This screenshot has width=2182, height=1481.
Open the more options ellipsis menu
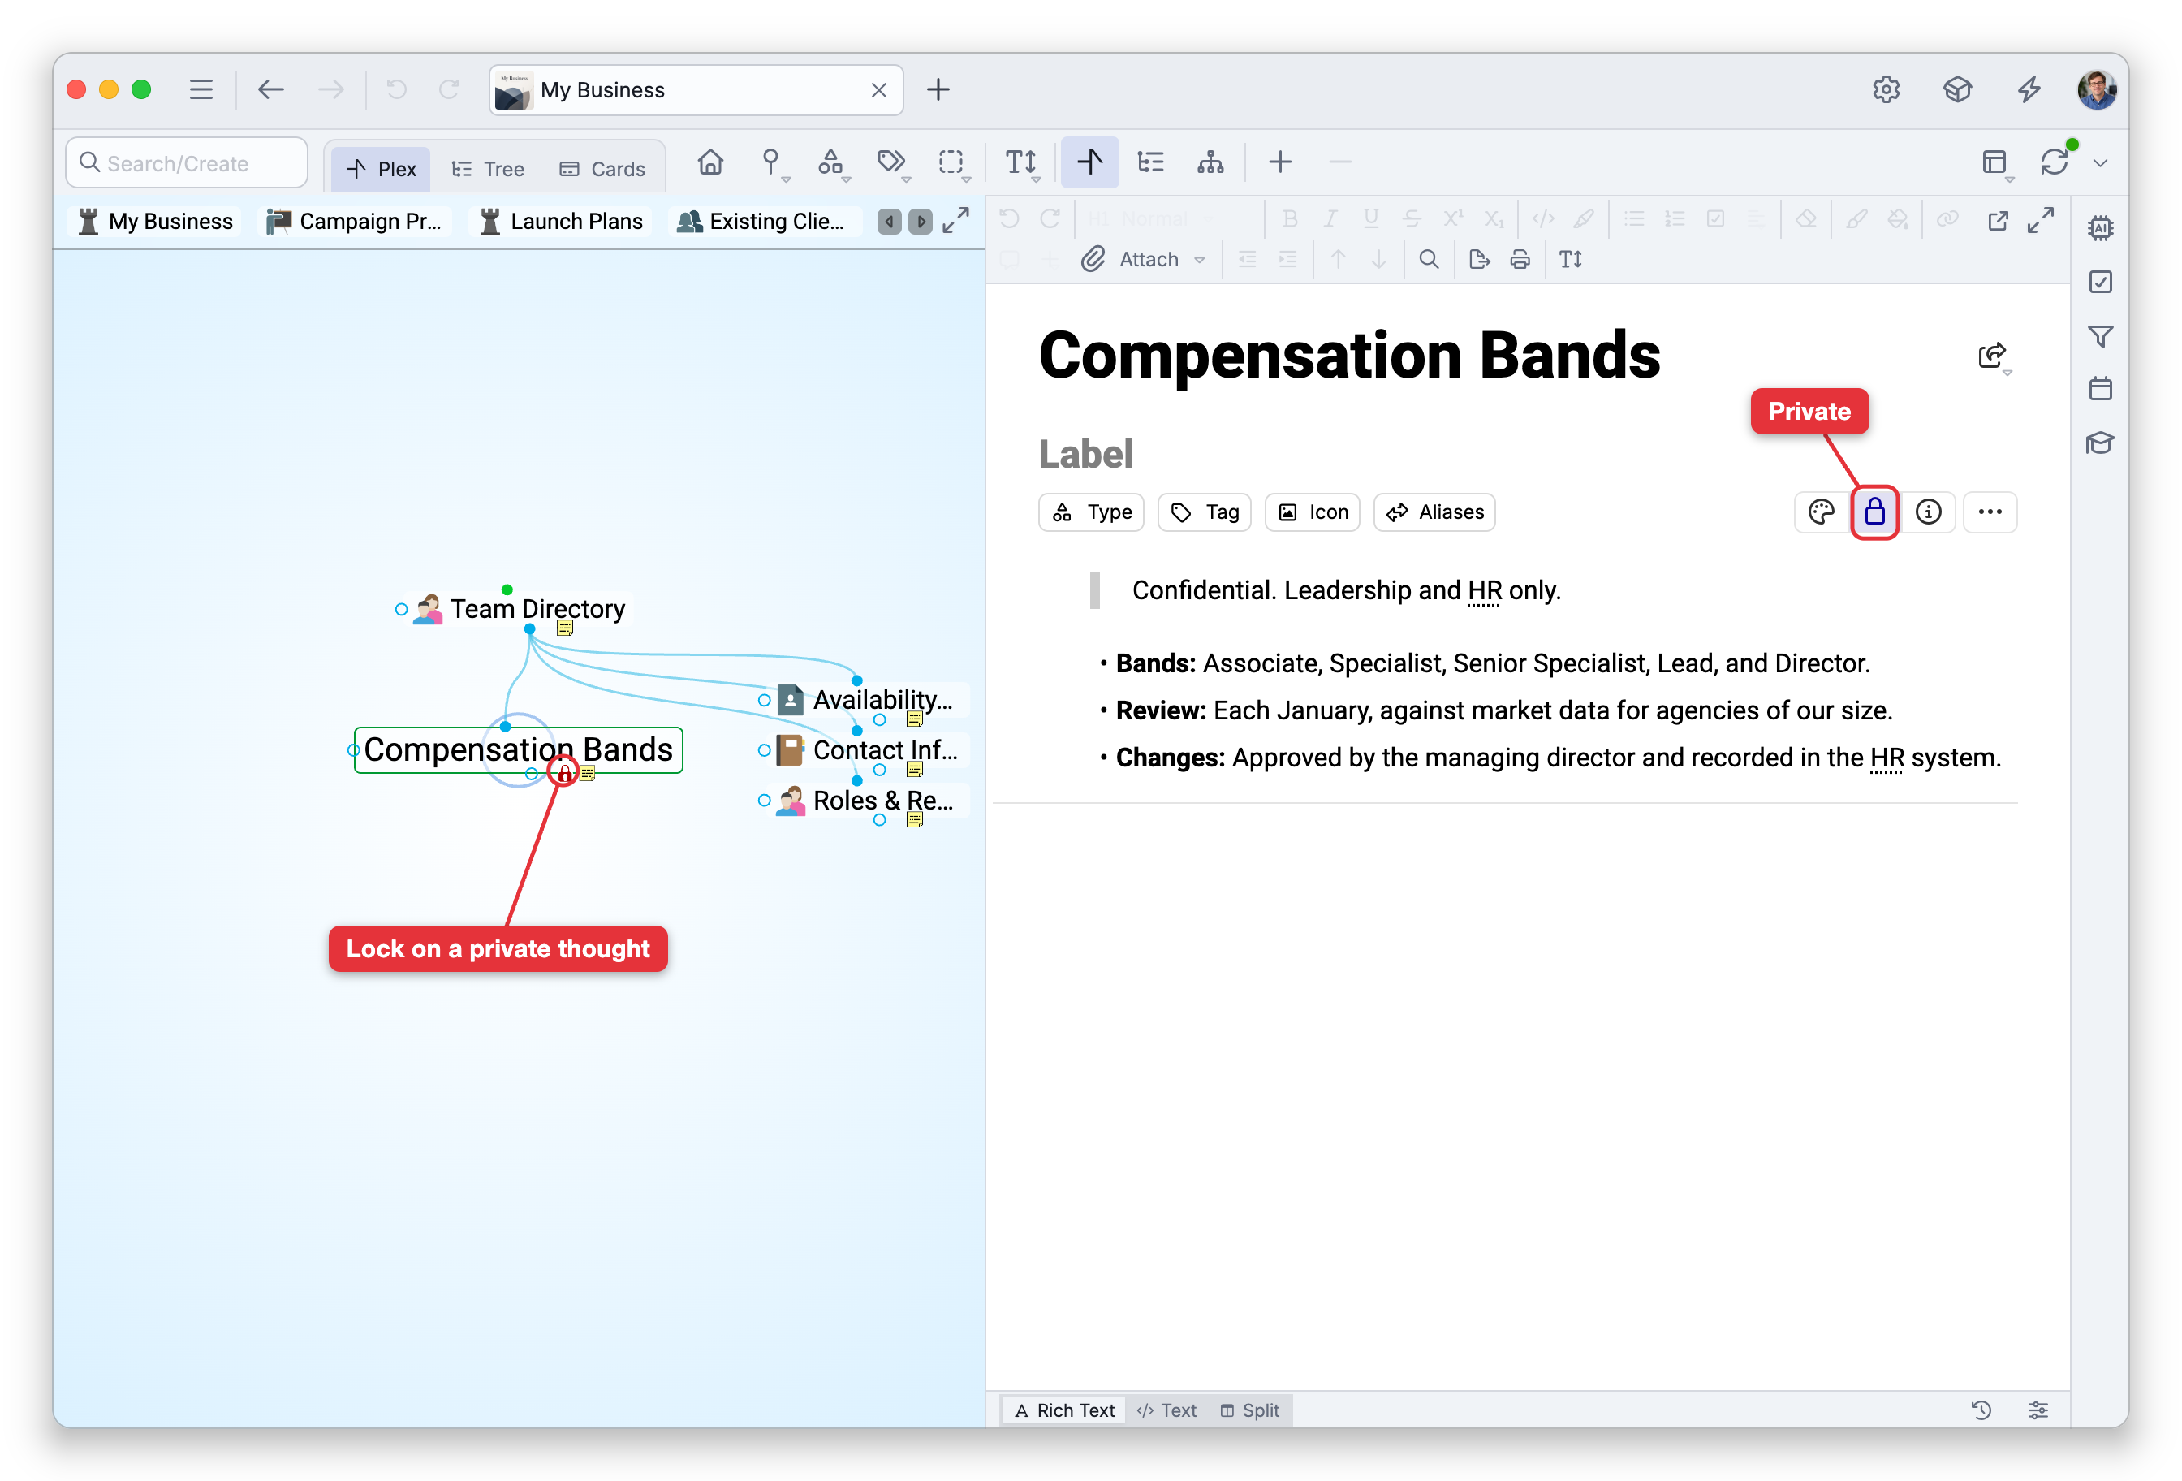coord(1990,512)
